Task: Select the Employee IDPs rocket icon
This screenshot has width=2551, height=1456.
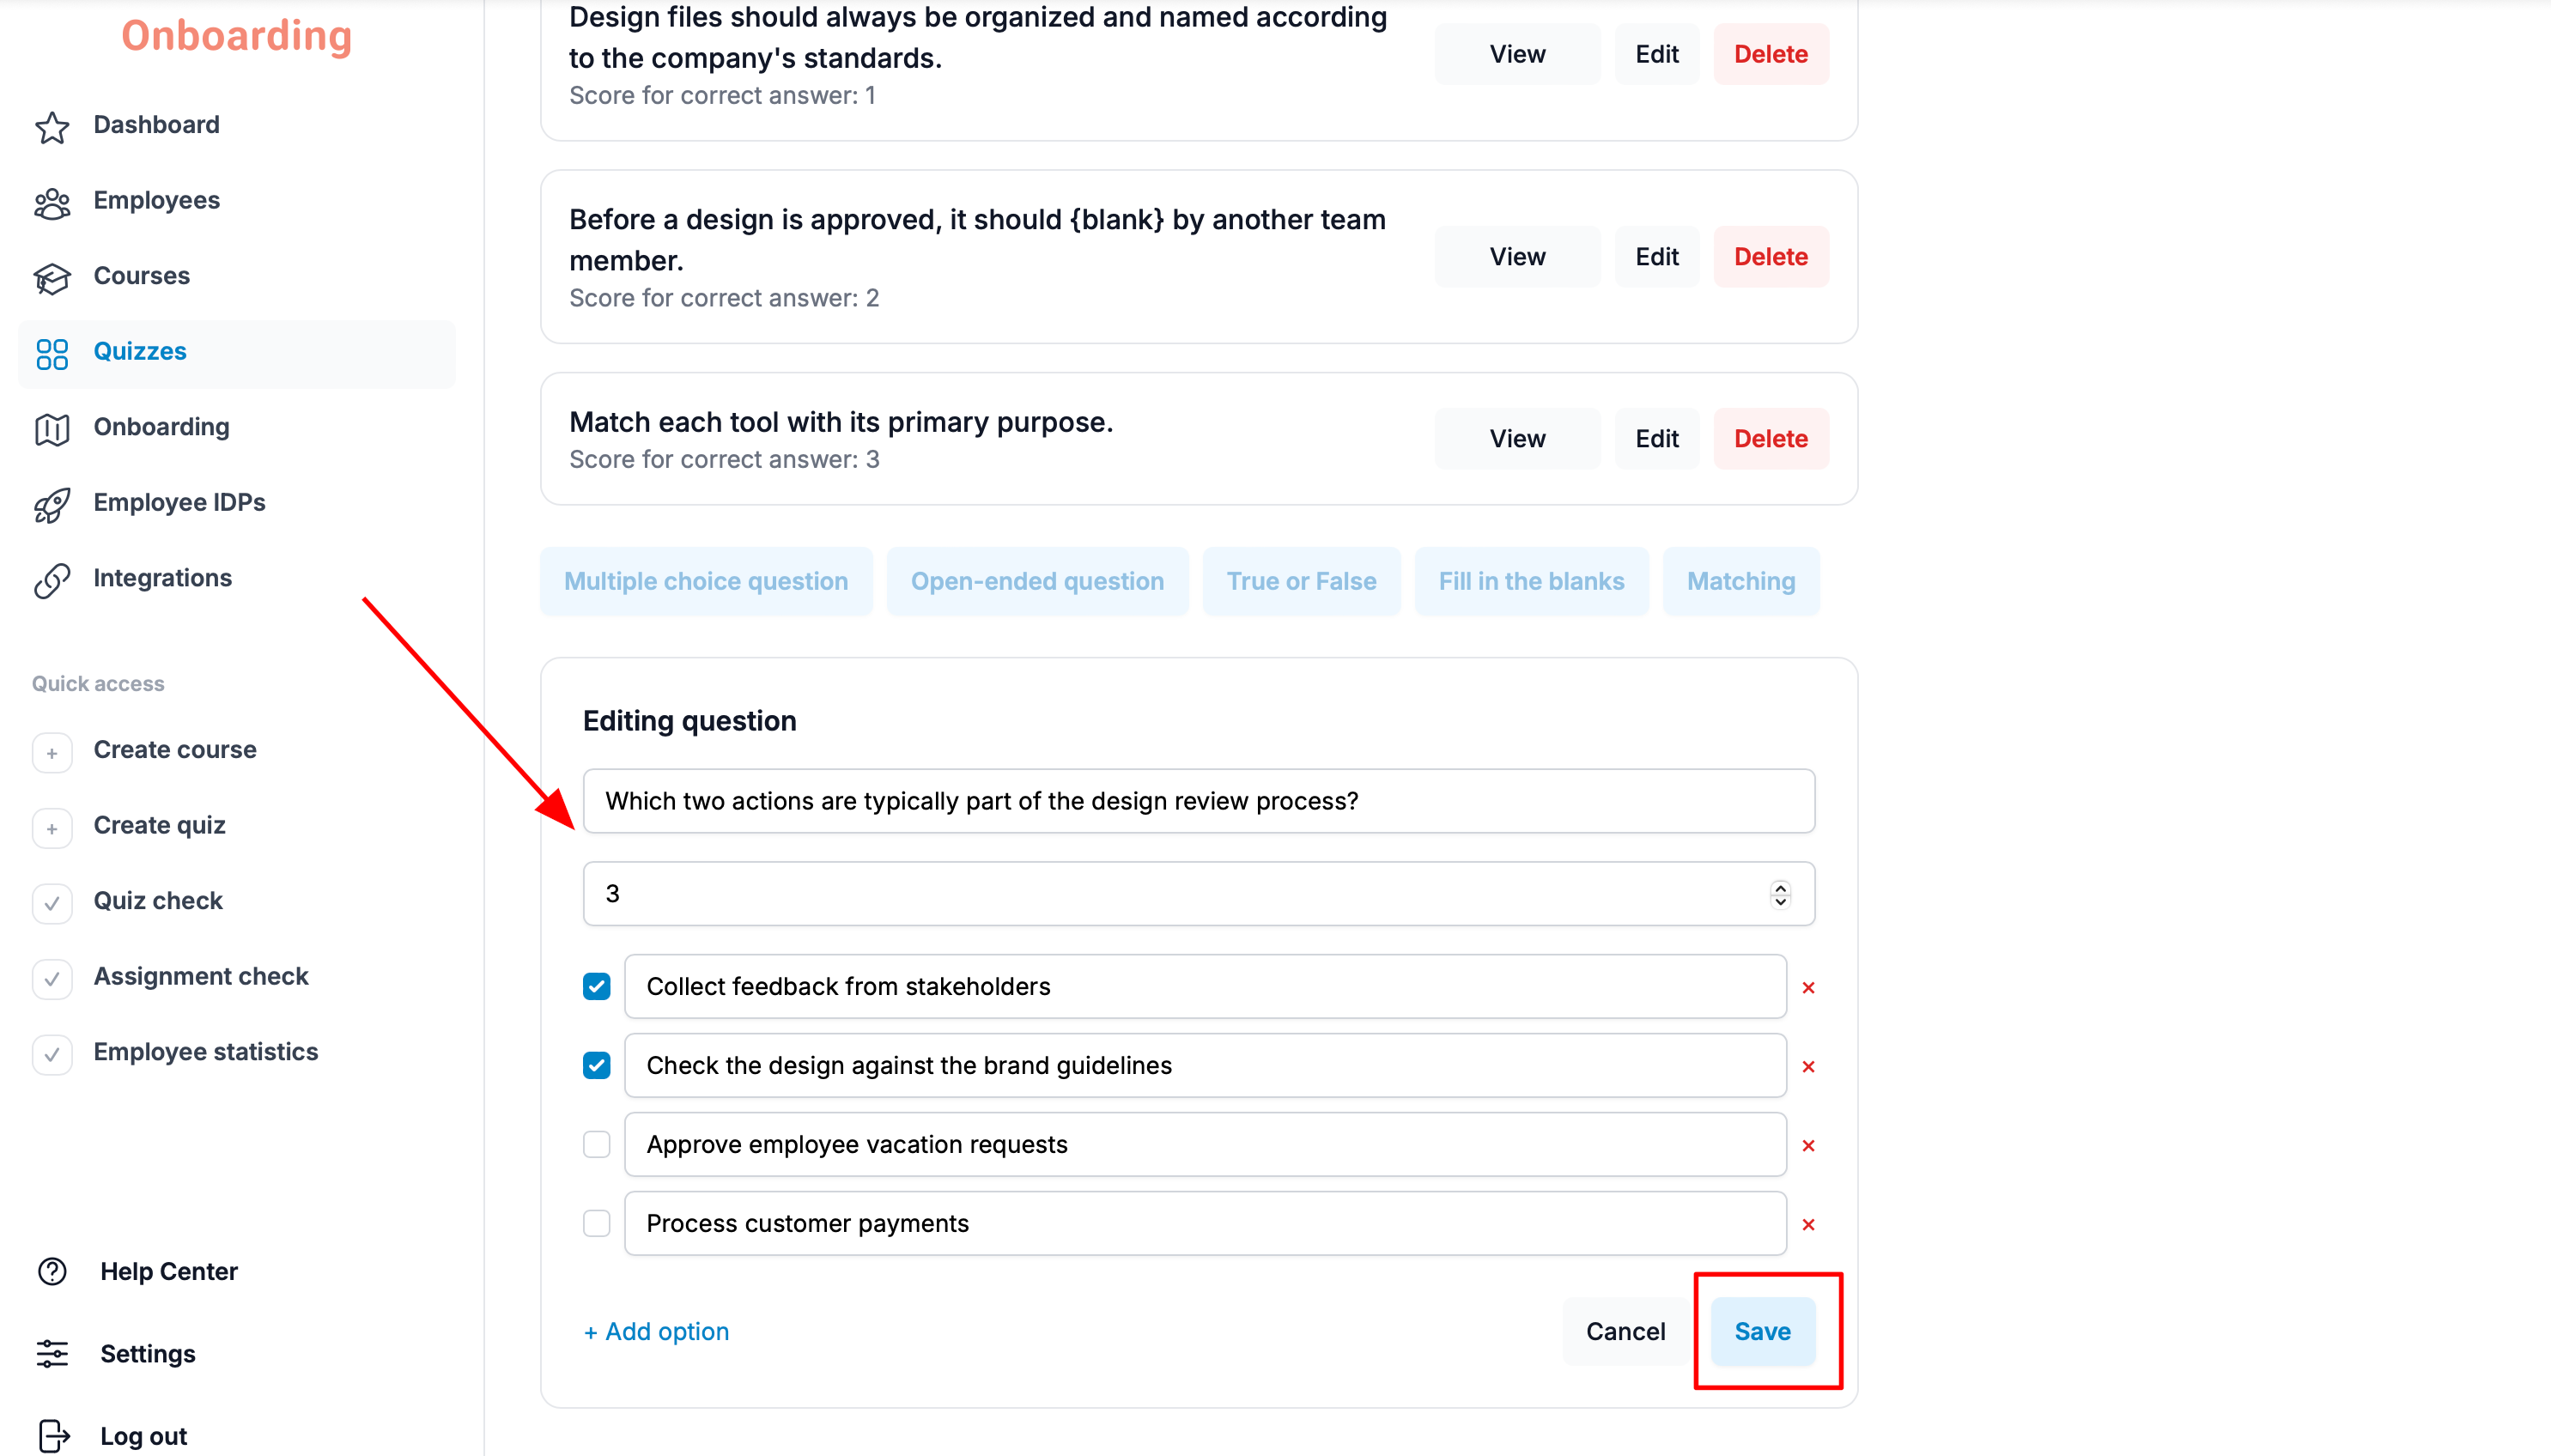Action: (52, 504)
